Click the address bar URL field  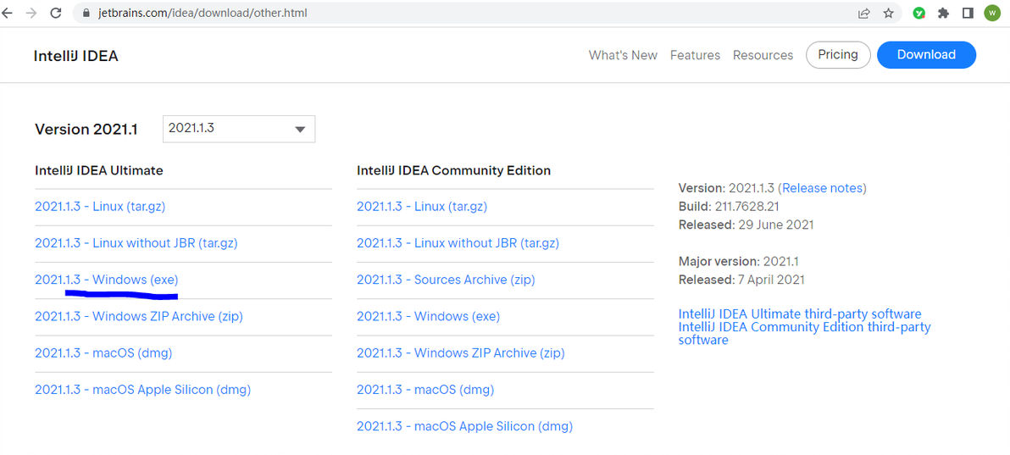[424, 14]
